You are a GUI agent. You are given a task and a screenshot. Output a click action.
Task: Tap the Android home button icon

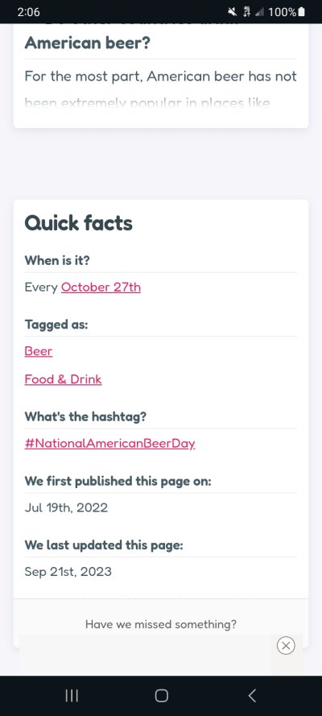162,695
